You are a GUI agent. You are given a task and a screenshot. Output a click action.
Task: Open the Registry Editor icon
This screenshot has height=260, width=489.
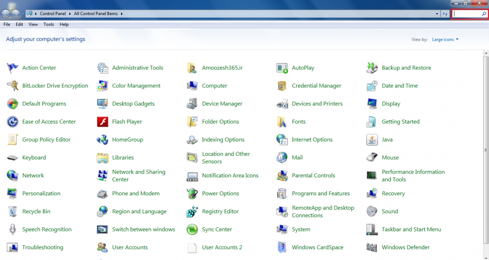click(x=192, y=212)
